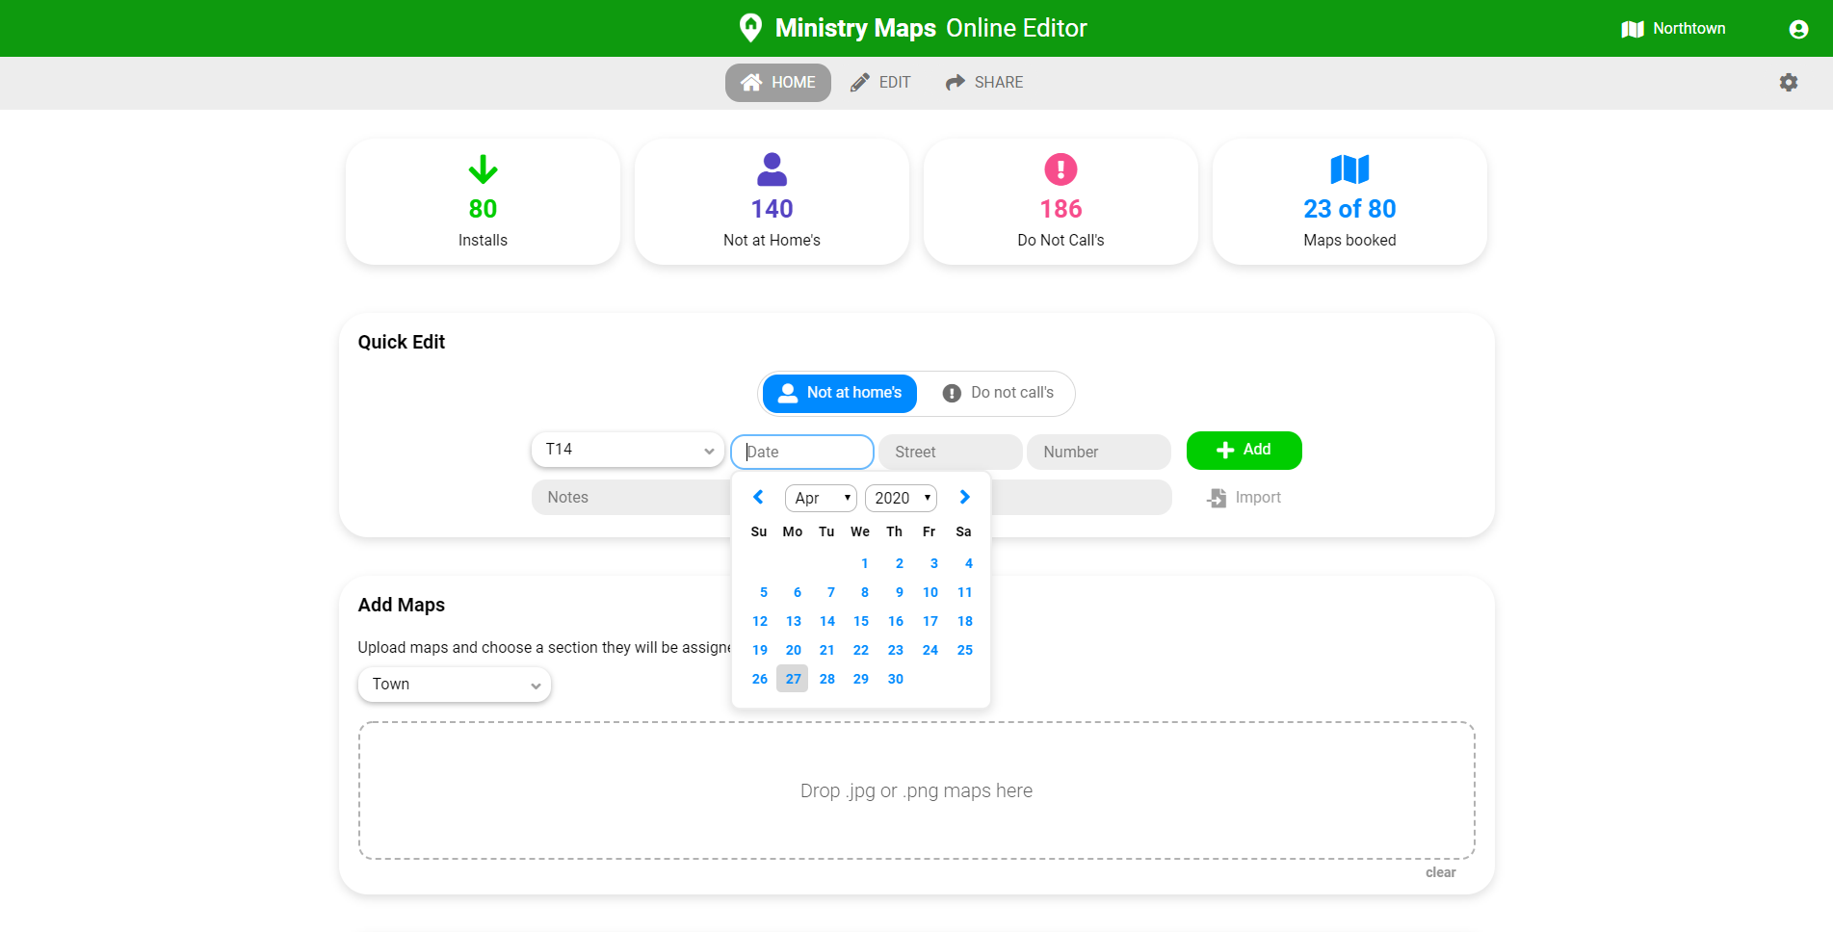This screenshot has width=1833, height=932.
Task: Click the Ministry Maps location pin logo
Action: (x=750, y=28)
